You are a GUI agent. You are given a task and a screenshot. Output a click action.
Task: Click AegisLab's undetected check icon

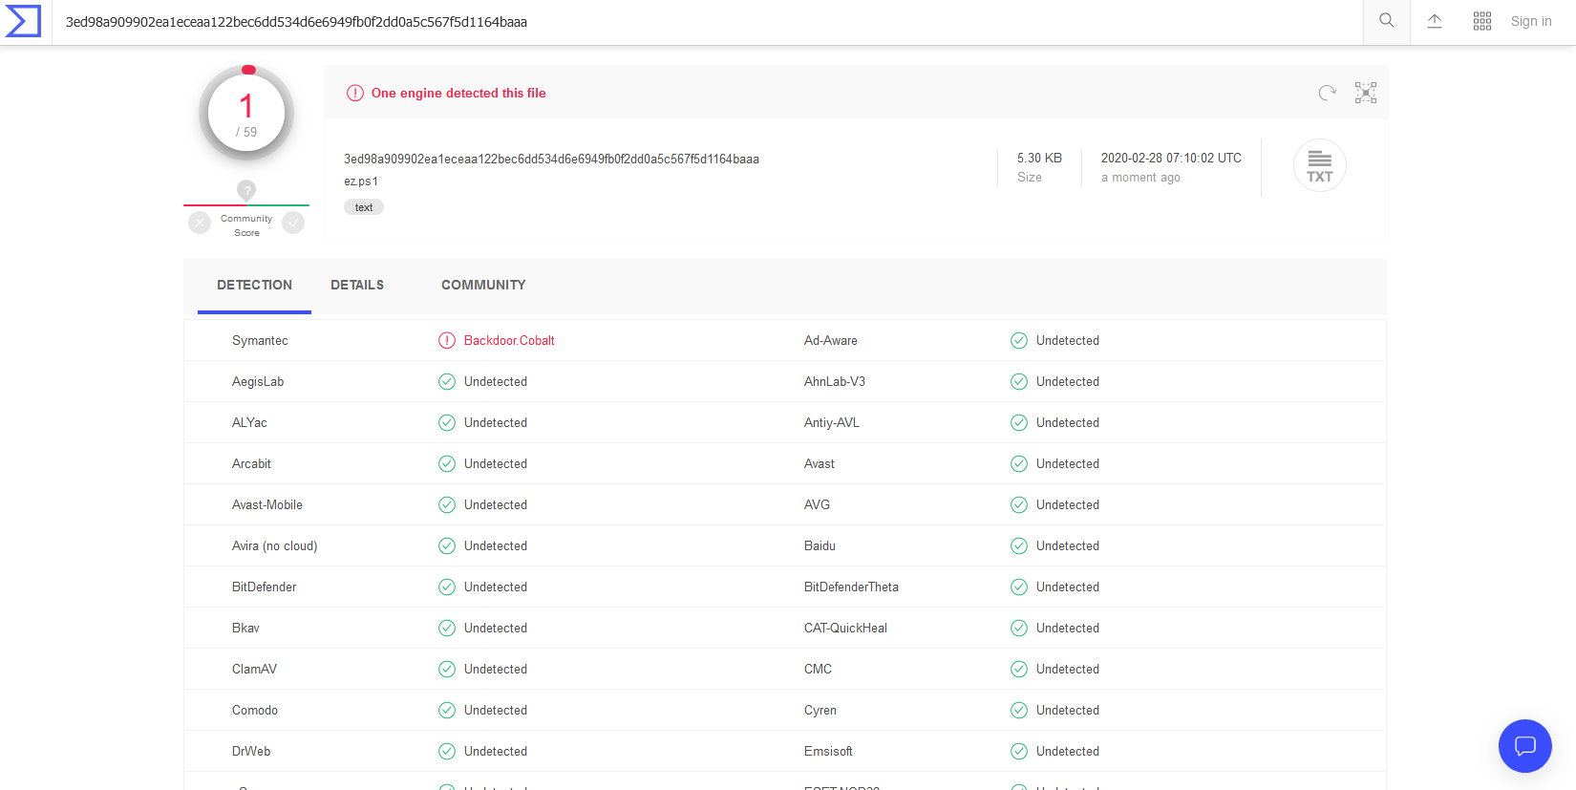(447, 381)
